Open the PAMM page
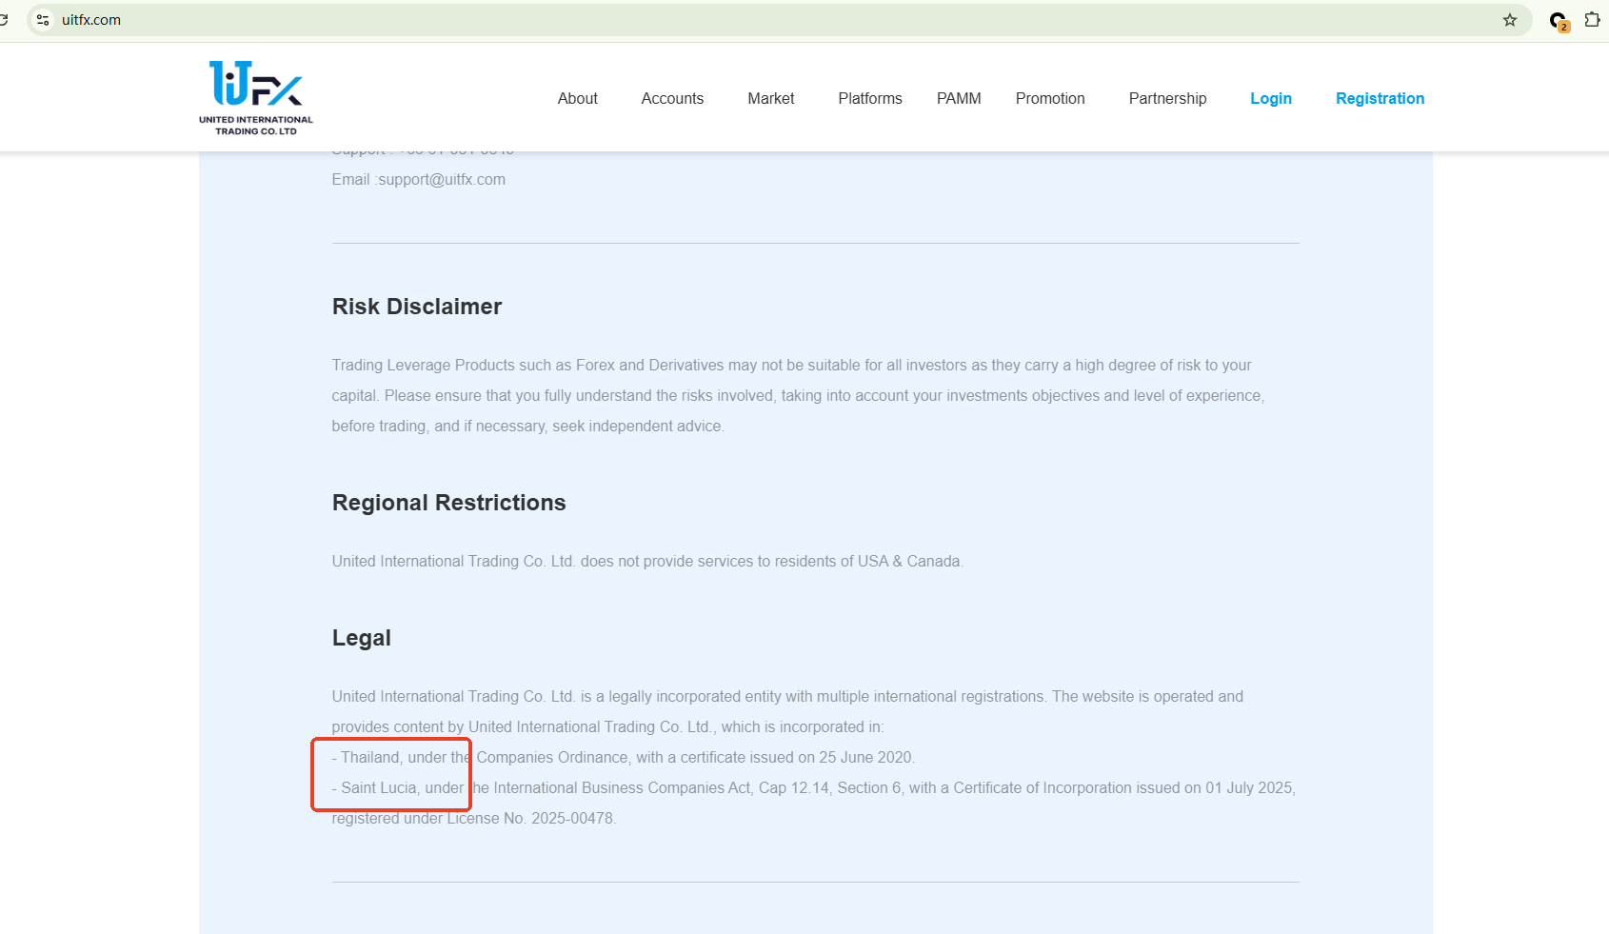This screenshot has height=934, width=1609. 958,98
